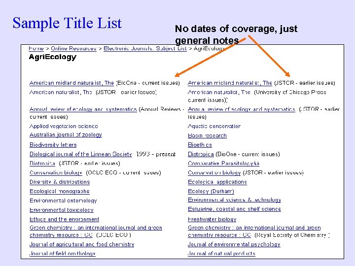355x266 pixels.
Task: Open Conservation biology OCLC ECO current issues
Action: tap(56, 172)
